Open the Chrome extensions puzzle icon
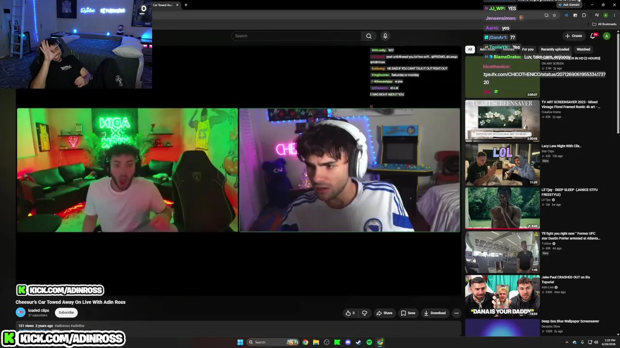The width and height of the screenshot is (620, 348). [584, 15]
